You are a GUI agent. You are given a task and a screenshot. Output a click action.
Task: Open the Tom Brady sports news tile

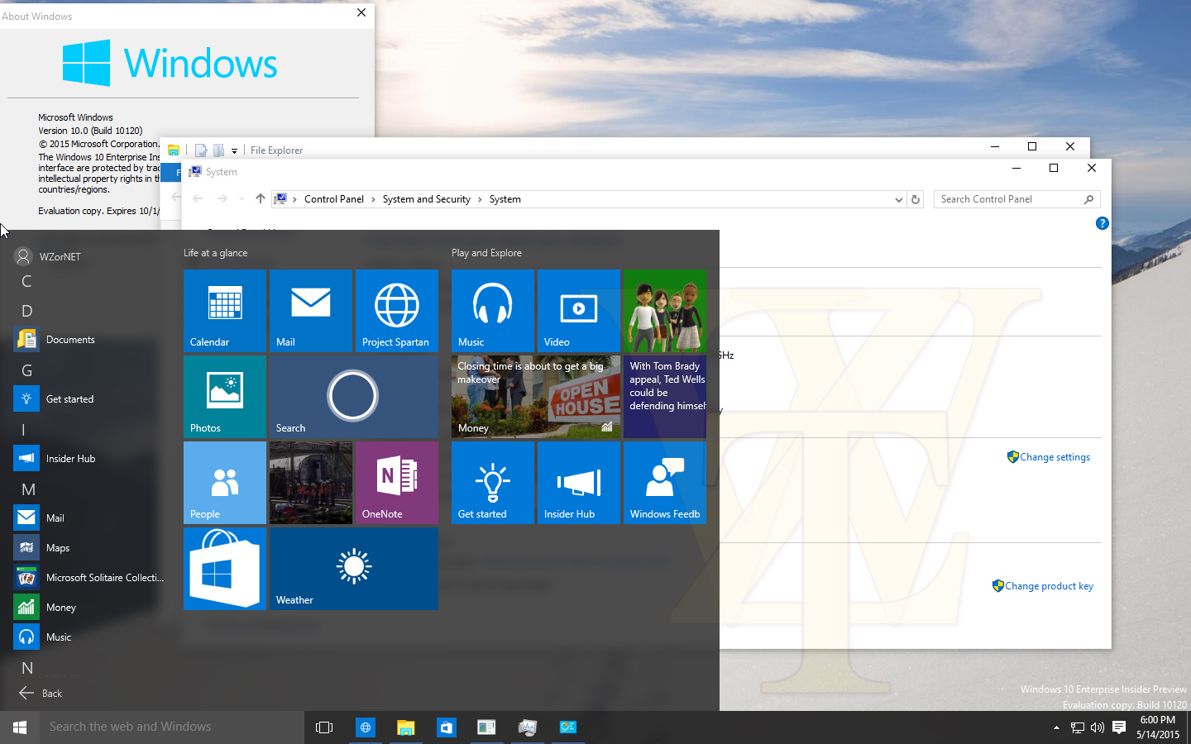coord(665,397)
